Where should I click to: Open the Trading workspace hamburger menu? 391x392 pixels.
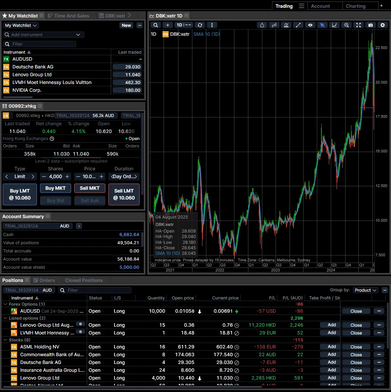302,6
